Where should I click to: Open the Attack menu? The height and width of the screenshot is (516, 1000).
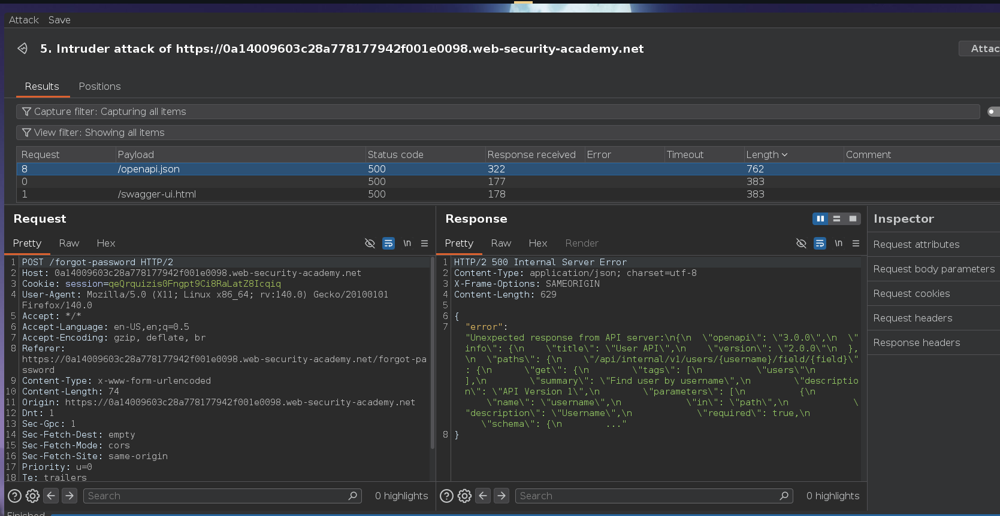(23, 20)
